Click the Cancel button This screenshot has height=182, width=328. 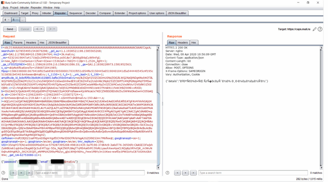pyautogui.click(x=25, y=29)
